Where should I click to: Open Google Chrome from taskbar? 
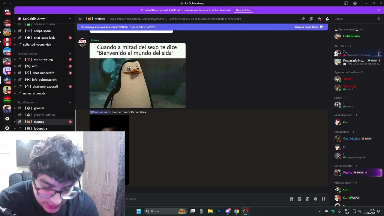237,211
